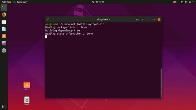
Task: Open the Terminal app menu dropdown
Action: click(x=21, y=2)
